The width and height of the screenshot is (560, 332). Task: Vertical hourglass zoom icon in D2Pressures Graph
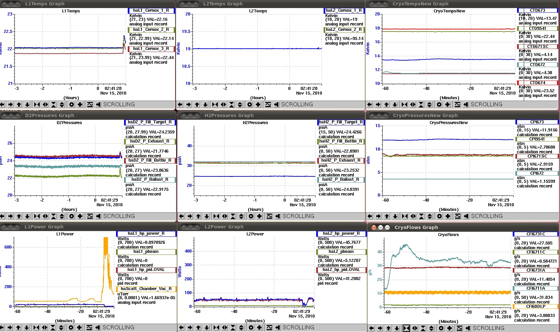coord(53,216)
